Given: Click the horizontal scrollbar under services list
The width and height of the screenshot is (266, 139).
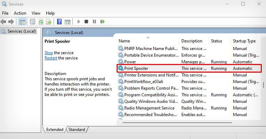Looking at the screenshot, I should coord(177,123).
